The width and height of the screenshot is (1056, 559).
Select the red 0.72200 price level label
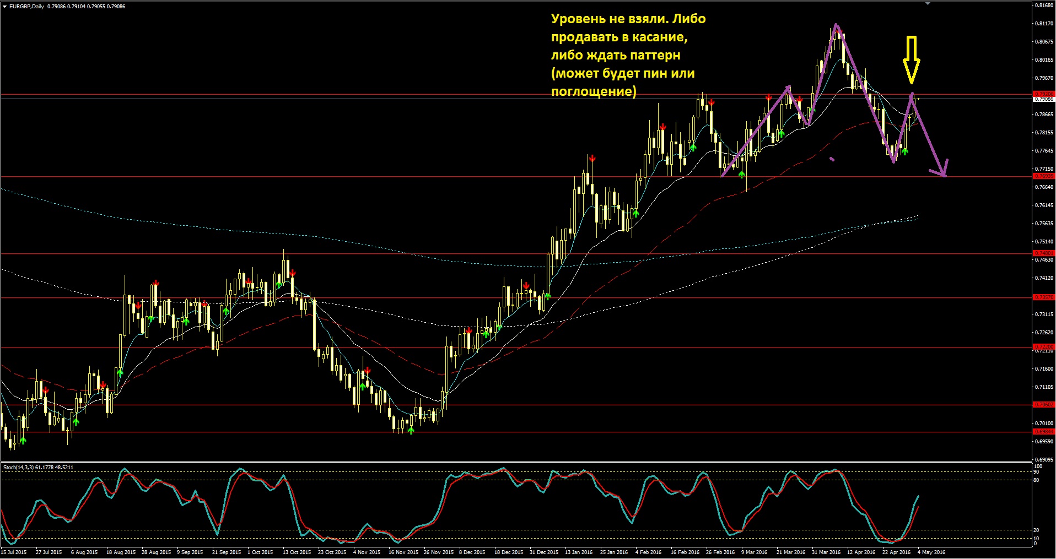[x=1043, y=347]
